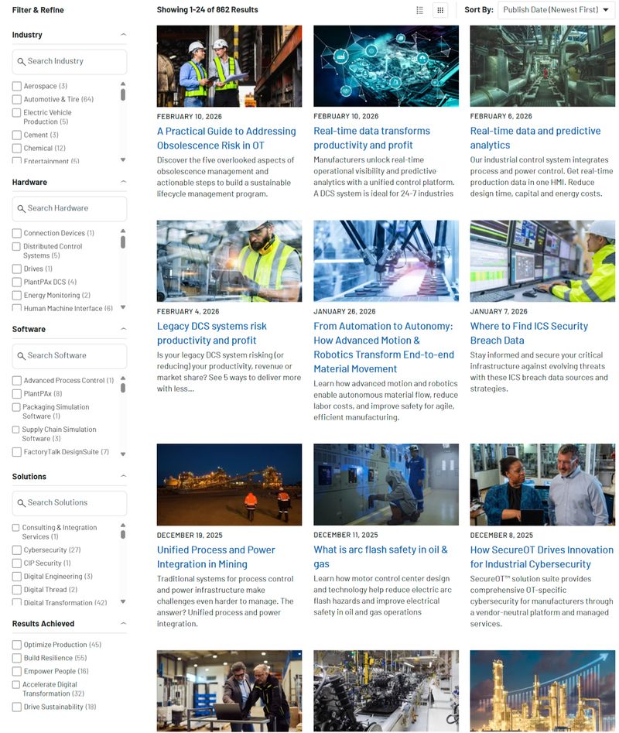
Task: Open the Obsolescence Risk in OT article
Action: (x=226, y=138)
